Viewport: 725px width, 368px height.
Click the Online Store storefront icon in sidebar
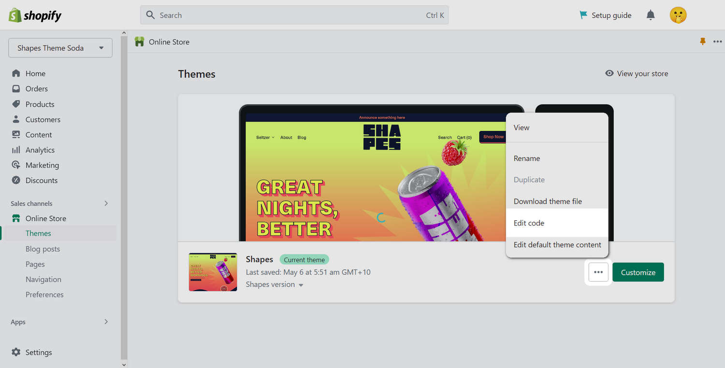pyautogui.click(x=16, y=218)
